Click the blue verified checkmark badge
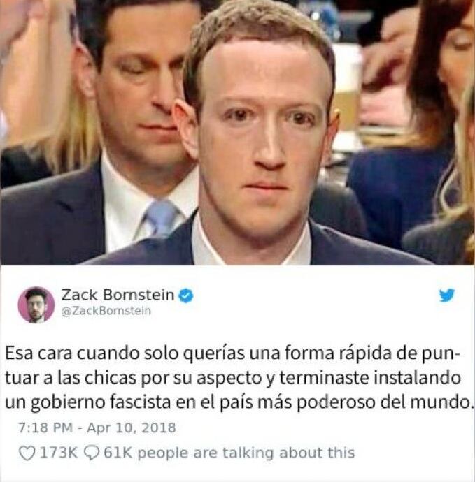 [x=186, y=295]
